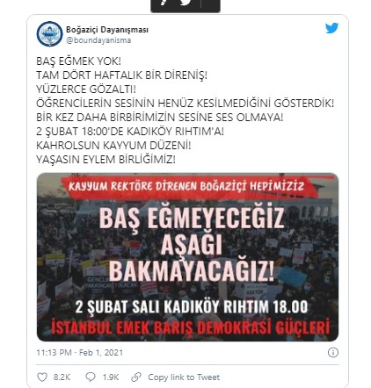The height and width of the screenshot is (388, 371).
Task: Click the empty right segment of the dark top bar
Action: pyautogui.click(x=210, y=4)
